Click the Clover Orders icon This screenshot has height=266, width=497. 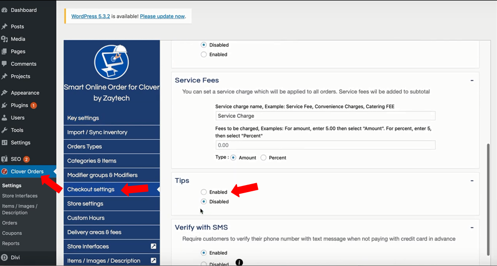click(x=4, y=171)
